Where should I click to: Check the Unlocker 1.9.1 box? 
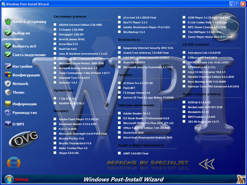[55, 82]
